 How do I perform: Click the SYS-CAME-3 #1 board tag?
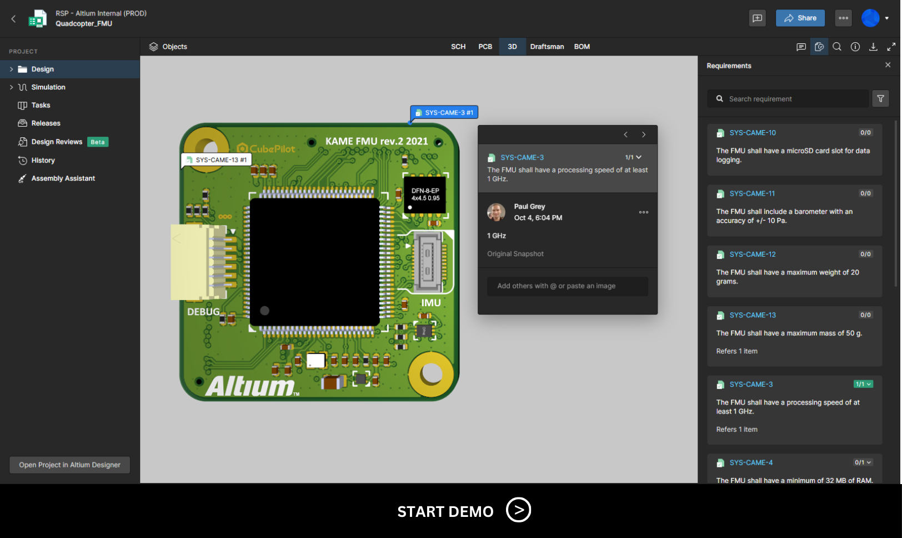click(444, 113)
